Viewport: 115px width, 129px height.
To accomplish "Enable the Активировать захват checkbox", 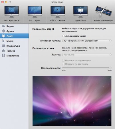I will coord(63,36).
